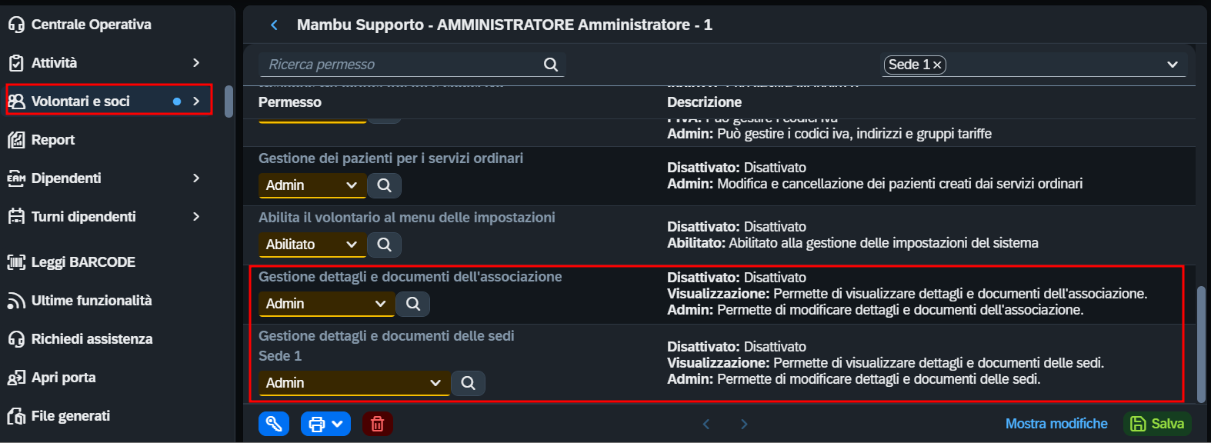Click the blue wrench tool button
1211x443 pixels.
click(x=273, y=424)
